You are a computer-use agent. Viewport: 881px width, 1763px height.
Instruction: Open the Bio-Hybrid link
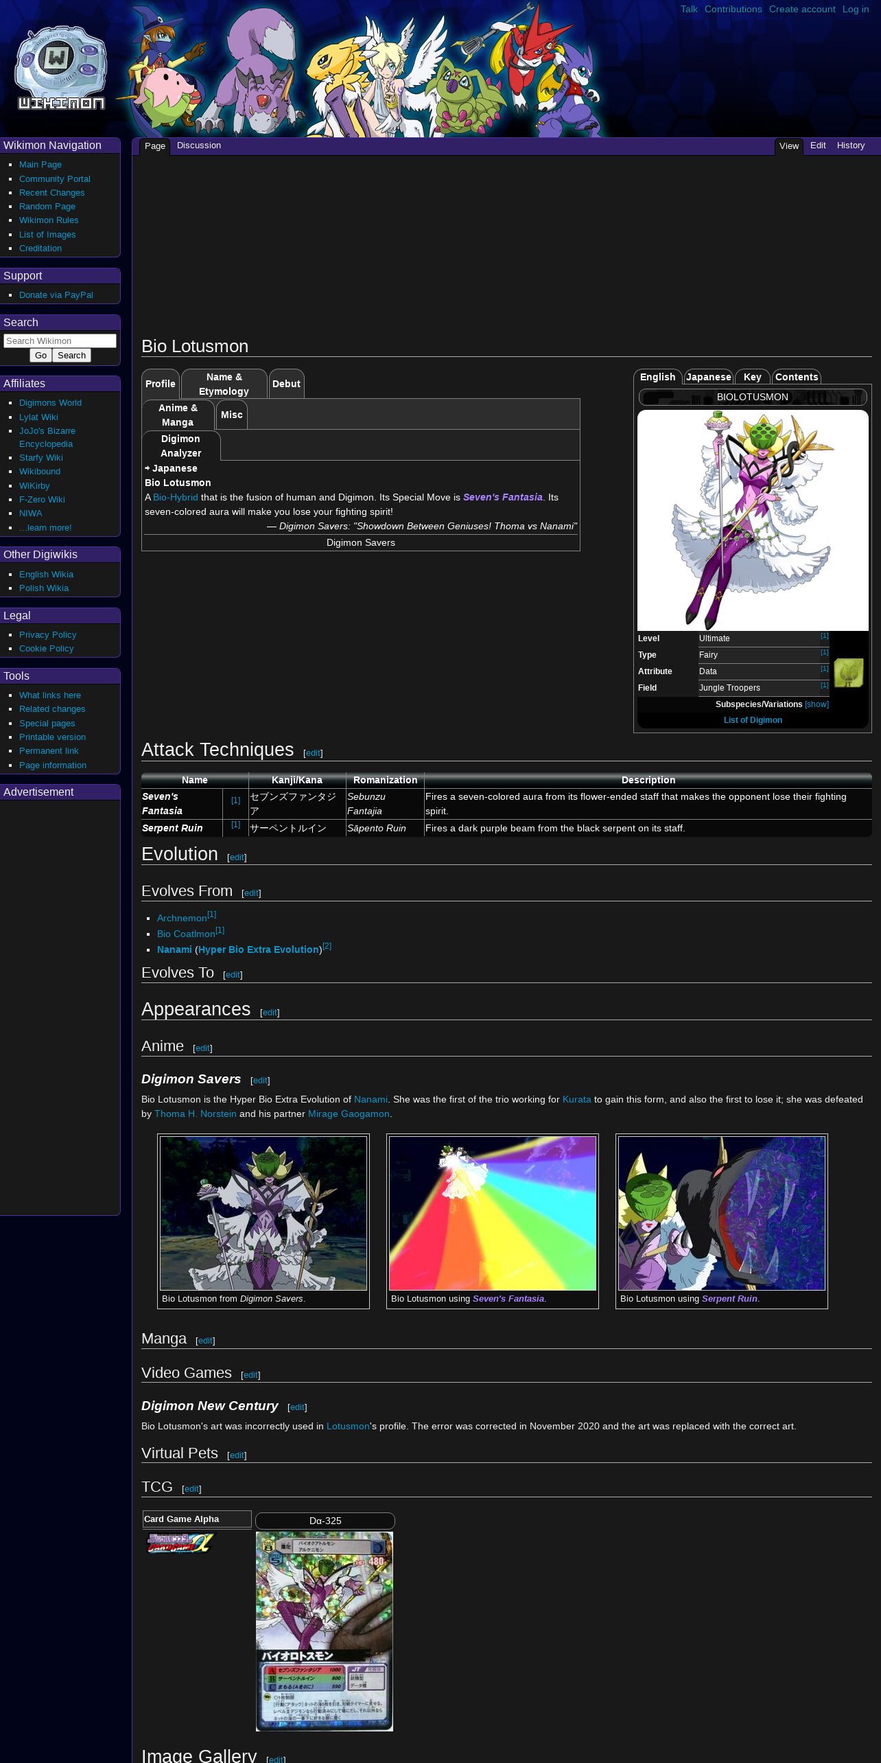(175, 497)
